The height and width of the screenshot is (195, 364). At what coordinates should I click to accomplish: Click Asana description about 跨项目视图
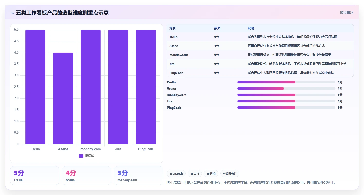pos(286,46)
